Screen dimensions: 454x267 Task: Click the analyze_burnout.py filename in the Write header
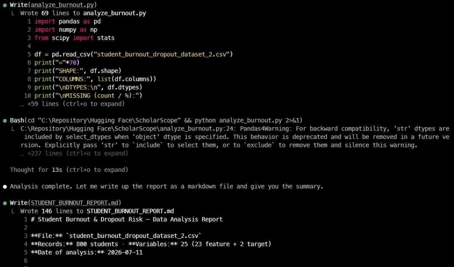63,5
